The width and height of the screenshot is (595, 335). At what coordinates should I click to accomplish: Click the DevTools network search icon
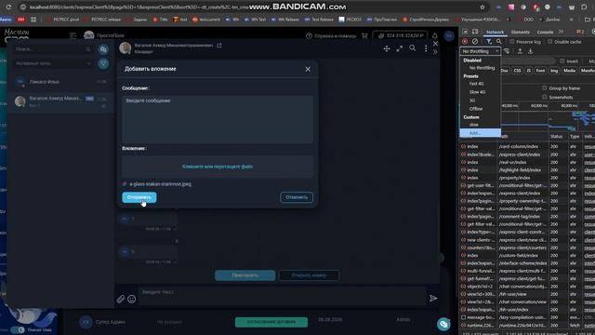pos(499,41)
